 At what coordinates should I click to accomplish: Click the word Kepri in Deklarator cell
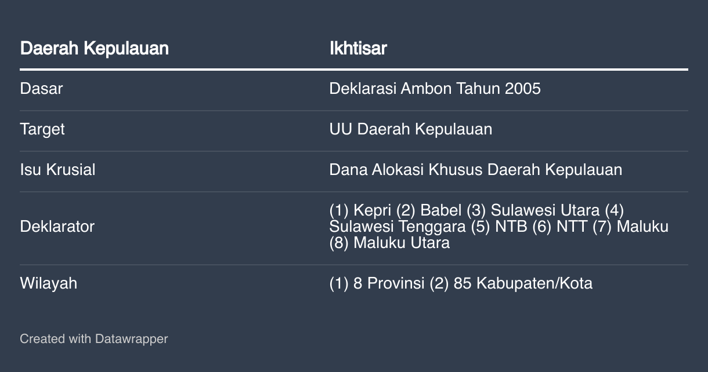click(x=373, y=210)
